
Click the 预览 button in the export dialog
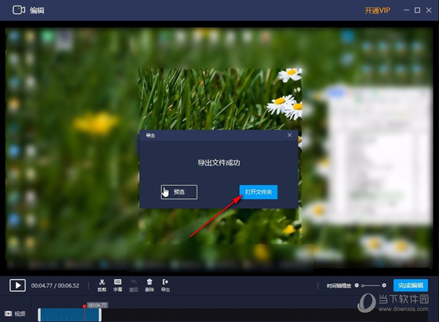(x=179, y=192)
